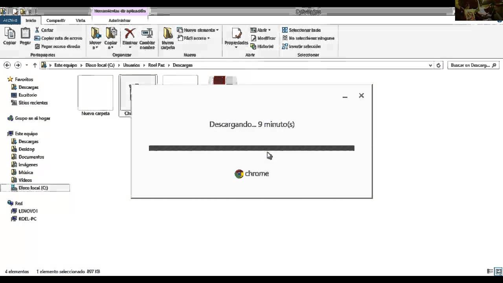503x283 pixels.
Task: Click Disco local (C:) breadcrumb
Action: pyautogui.click(x=100, y=65)
